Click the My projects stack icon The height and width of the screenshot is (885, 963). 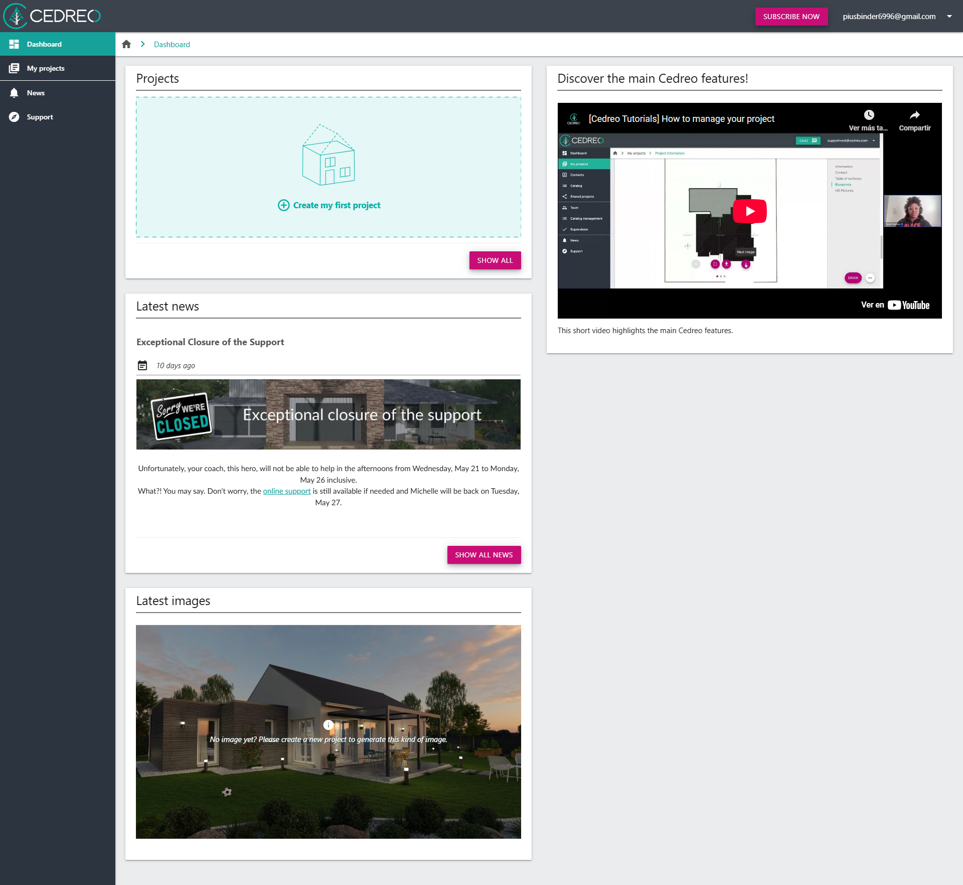(x=14, y=68)
